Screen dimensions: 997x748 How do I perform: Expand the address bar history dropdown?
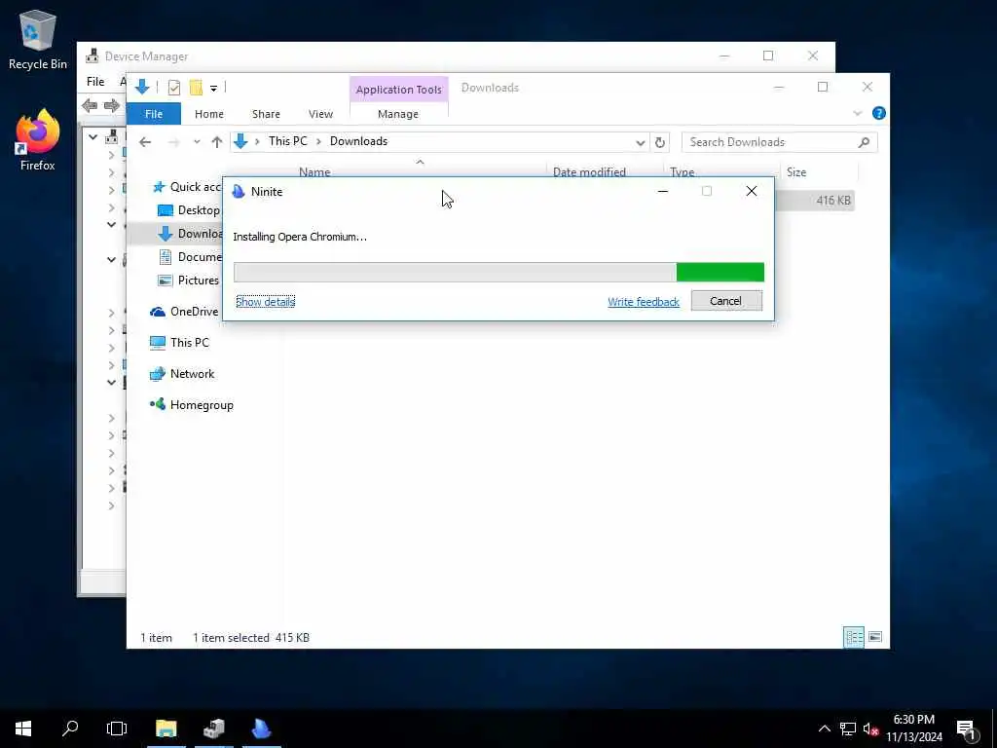[x=641, y=142]
